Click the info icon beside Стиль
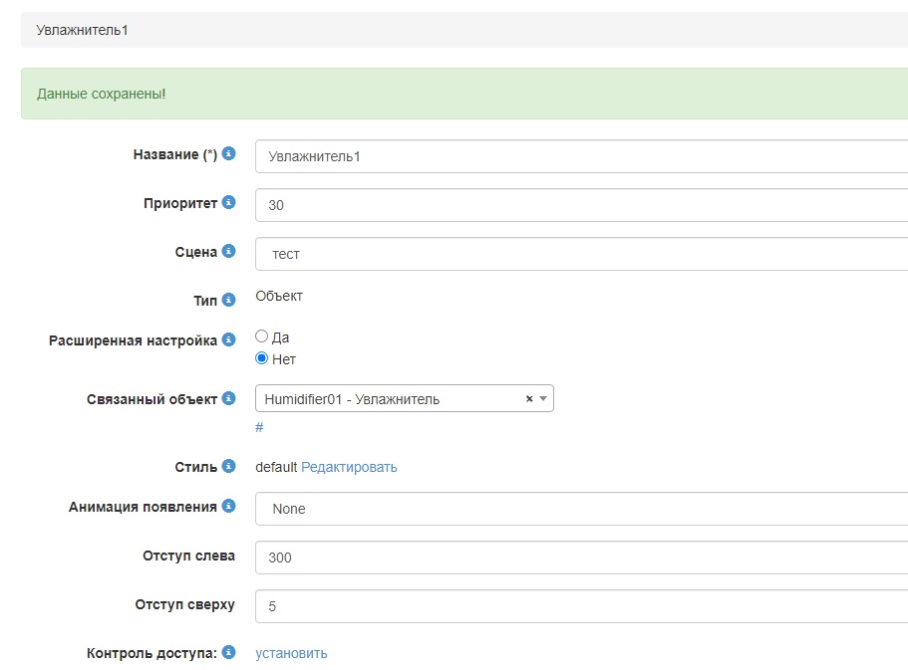Viewport: 908px width, 670px height. 229,466
